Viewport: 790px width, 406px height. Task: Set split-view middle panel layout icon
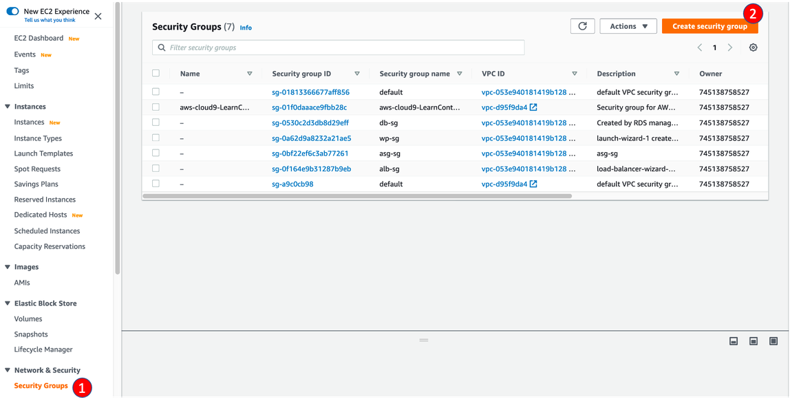[x=754, y=341]
